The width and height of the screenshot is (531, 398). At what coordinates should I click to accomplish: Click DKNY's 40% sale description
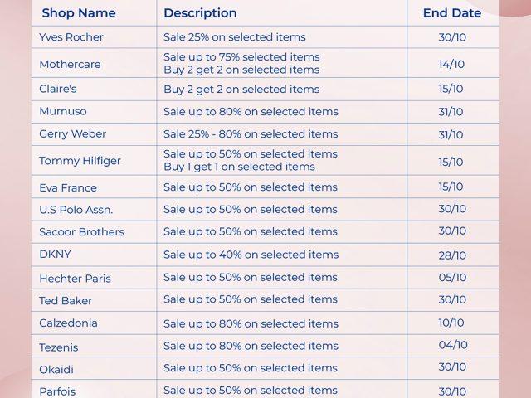click(251, 255)
